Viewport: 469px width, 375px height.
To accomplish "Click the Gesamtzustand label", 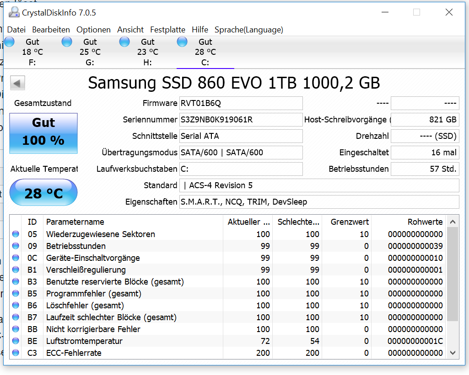I will coord(43,103).
